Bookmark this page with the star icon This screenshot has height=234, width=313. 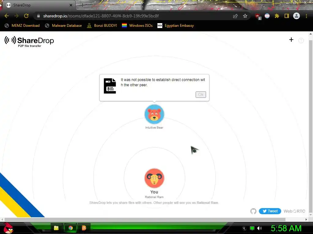(245, 16)
